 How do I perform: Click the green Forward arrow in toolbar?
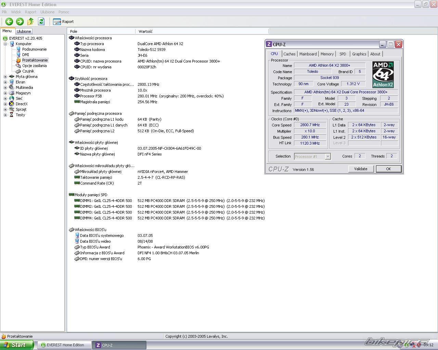[20, 22]
